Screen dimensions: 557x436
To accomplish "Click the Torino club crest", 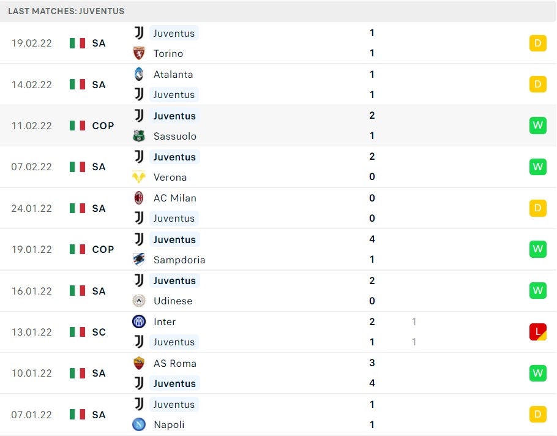I will [138, 53].
